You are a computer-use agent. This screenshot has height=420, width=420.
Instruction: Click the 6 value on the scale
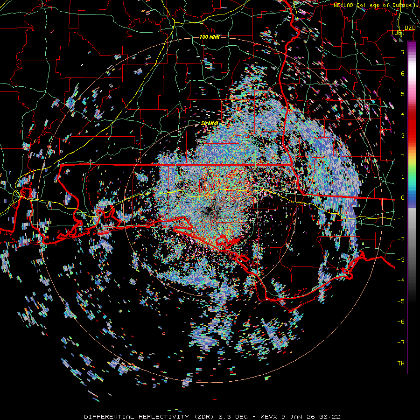click(403, 73)
